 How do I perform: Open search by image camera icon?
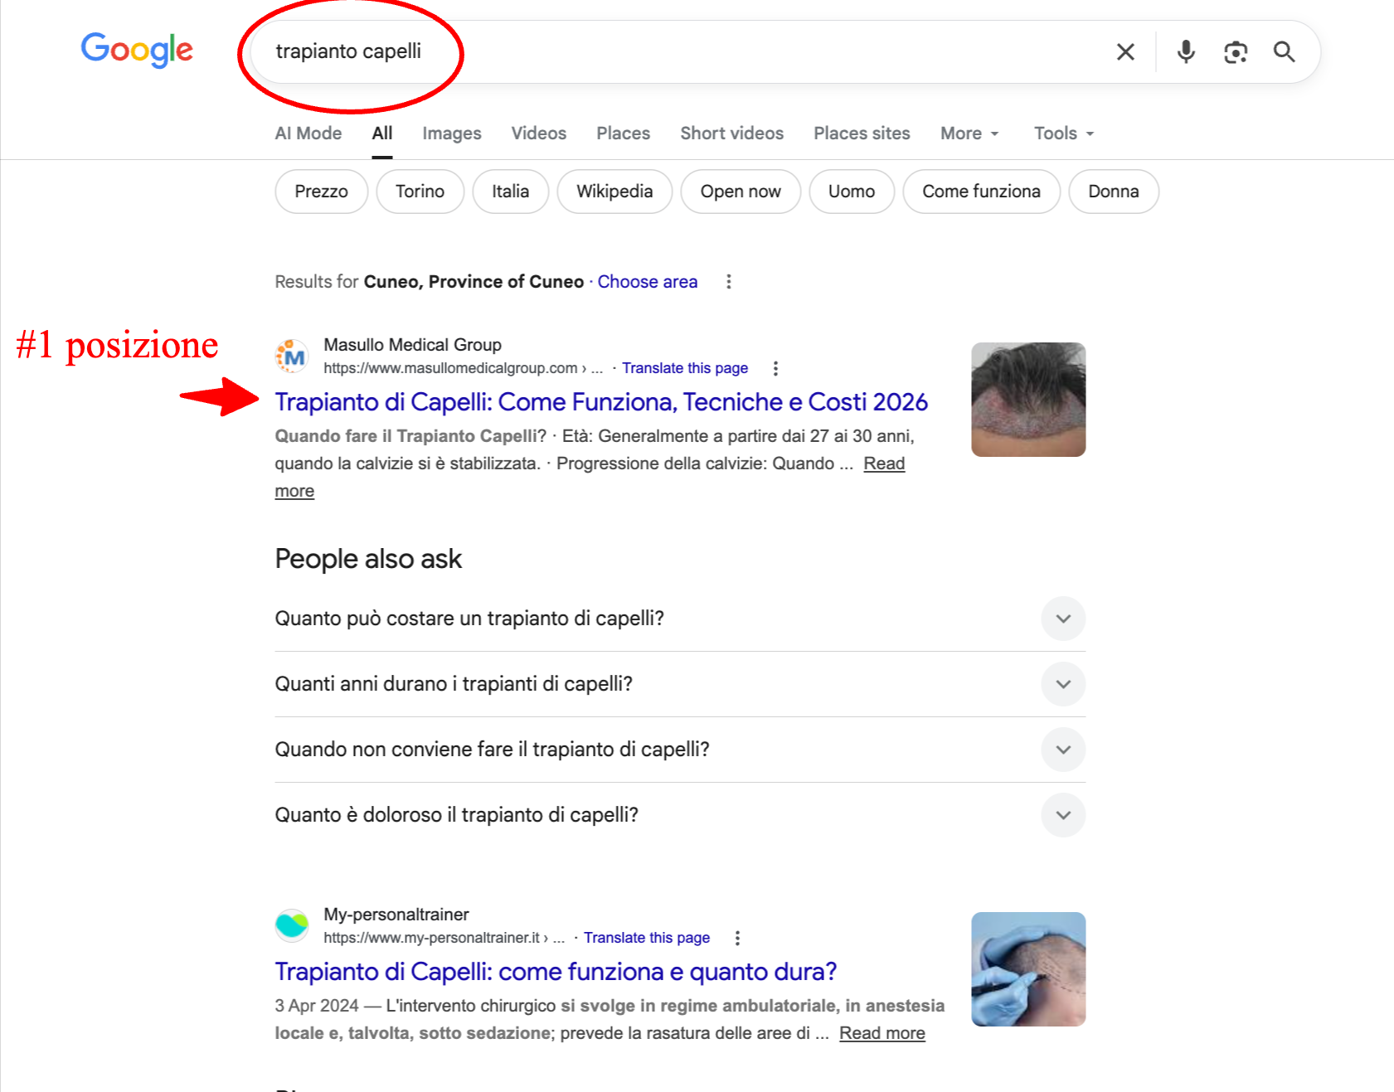(x=1236, y=52)
